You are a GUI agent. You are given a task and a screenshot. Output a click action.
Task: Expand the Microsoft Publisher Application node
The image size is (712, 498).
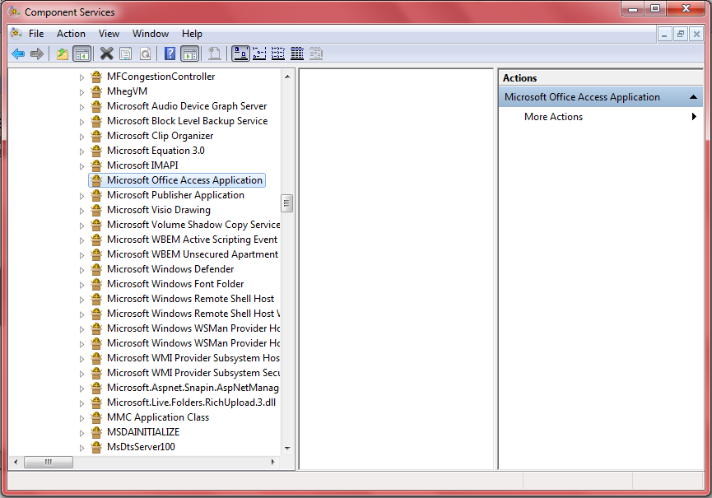click(x=81, y=196)
